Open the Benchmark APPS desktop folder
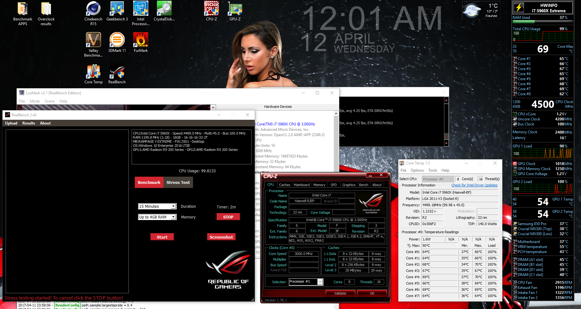 click(x=23, y=14)
